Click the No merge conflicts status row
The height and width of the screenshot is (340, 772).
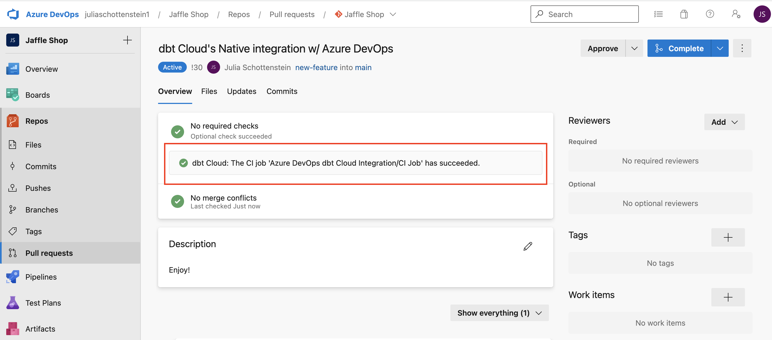coord(355,201)
